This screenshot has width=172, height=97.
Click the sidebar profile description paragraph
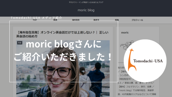(x=137, y=81)
